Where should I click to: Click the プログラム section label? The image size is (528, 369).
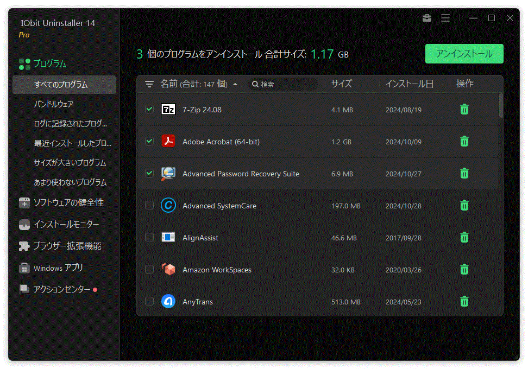point(50,63)
